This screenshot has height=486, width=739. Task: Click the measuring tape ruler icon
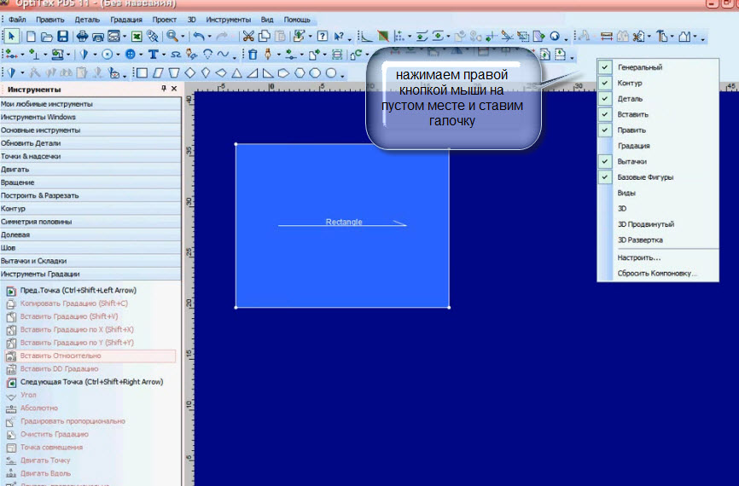pyautogui.click(x=607, y=37)
